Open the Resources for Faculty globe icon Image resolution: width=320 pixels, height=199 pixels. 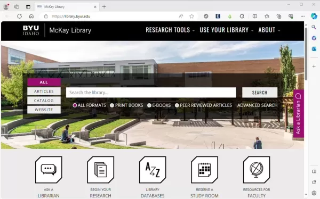(257, 170)
